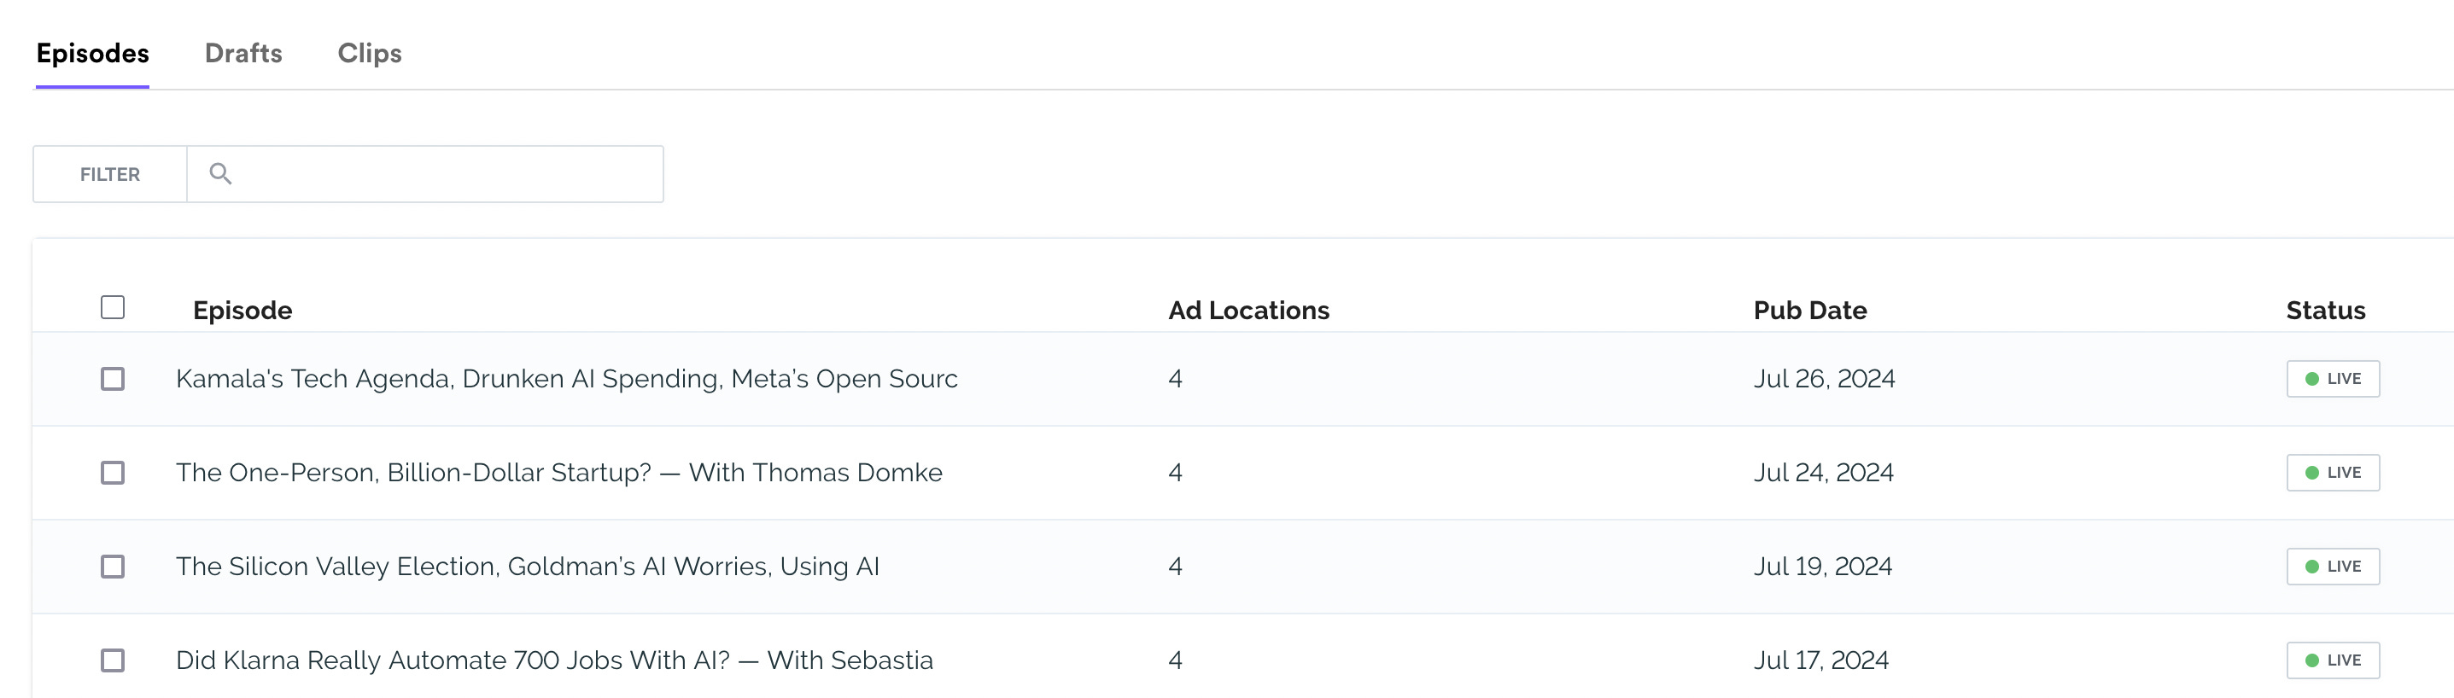The height and width of the screenshot is (698, 2454).
Task: Open the Kamala's Tech Agenda episode
Action: pos(566,379)
